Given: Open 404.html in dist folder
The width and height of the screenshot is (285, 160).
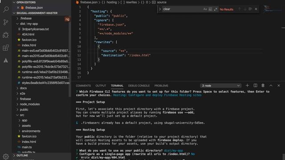Looking at the screenshot, I should pos(28,34).
